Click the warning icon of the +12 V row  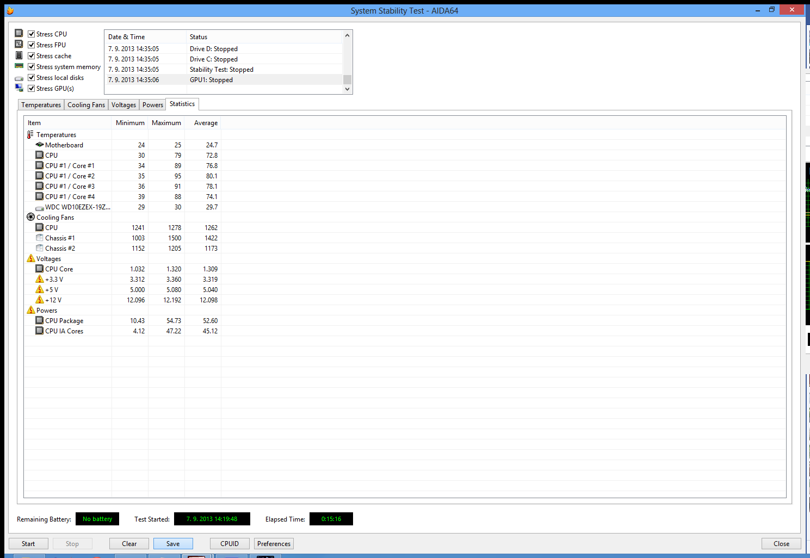click(x=40, y=300)
